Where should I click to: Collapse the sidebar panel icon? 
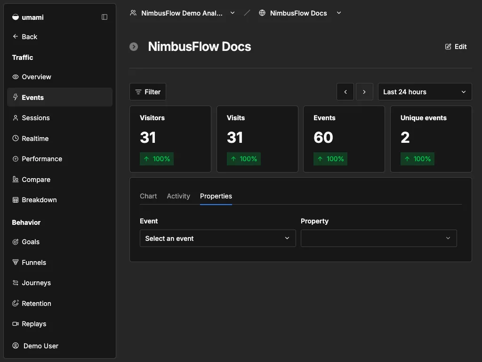(x=104, y=17)
